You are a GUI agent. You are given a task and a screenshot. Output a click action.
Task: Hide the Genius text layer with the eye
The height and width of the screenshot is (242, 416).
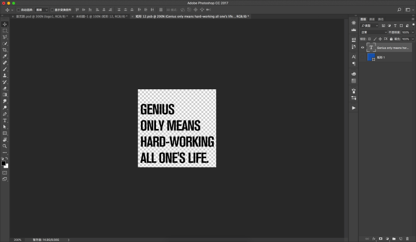(363, 48)
